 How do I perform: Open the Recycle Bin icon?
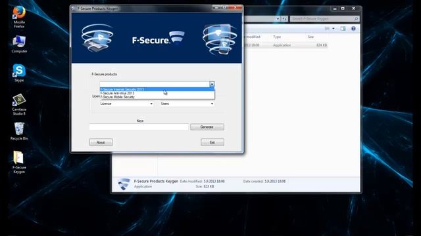19,131
